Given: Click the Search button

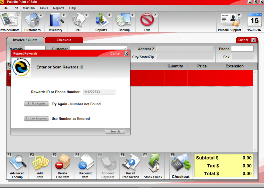Looking at the screenshot, I should pyautogui.click(x=115, y=132).
